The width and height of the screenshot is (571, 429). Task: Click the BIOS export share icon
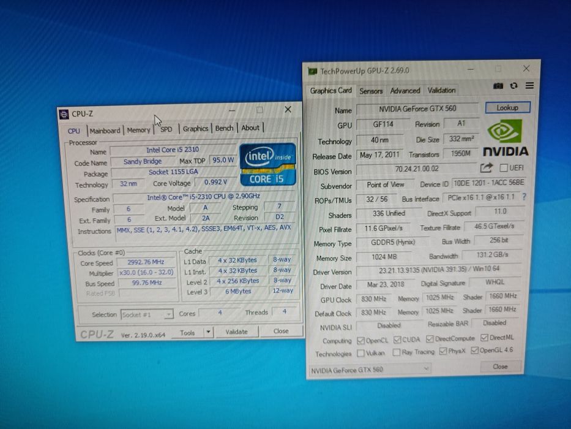pos(486,167)
